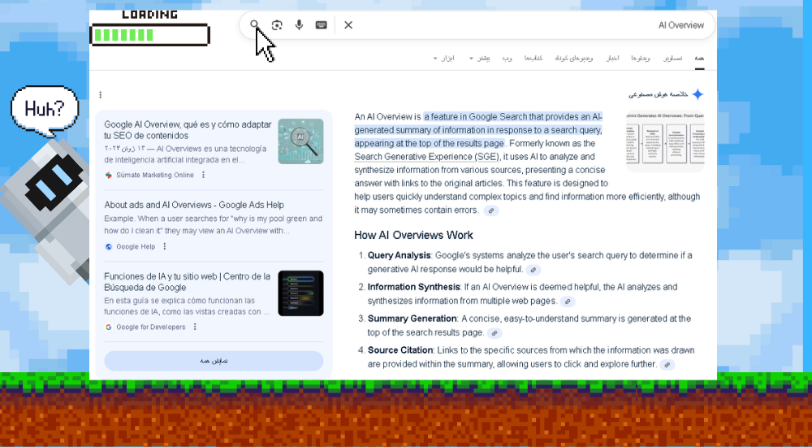This screenshot has width=812, height=447.
Task: Open the AI Overview three-dot options menu
Action: point(101,95)
